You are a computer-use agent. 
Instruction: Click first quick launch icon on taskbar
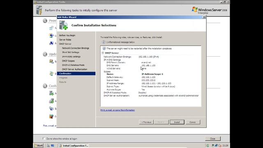[x=48, y=146]
